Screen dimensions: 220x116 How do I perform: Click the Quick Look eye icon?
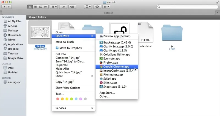pyautogui.click(x=97, y=7)
